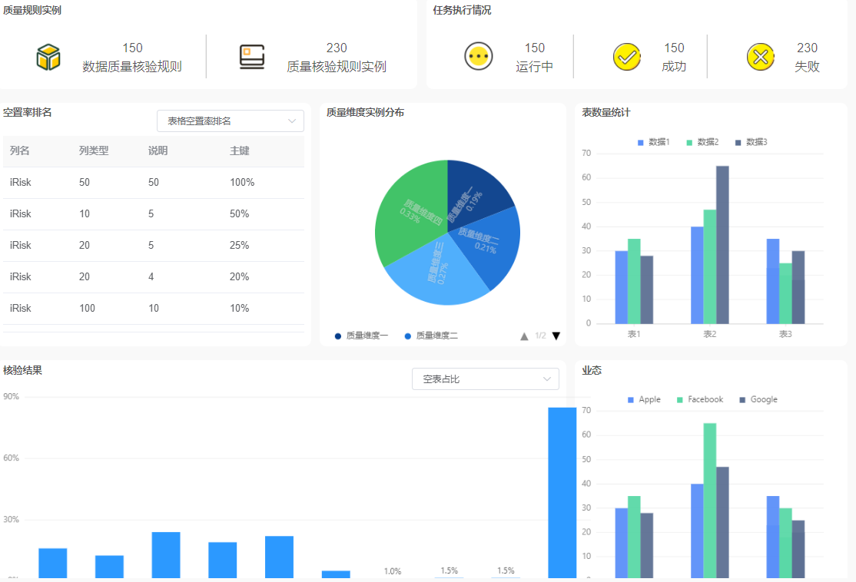Click the 主键 column header
Screen dimensions: 856x582
coord(240,151)
